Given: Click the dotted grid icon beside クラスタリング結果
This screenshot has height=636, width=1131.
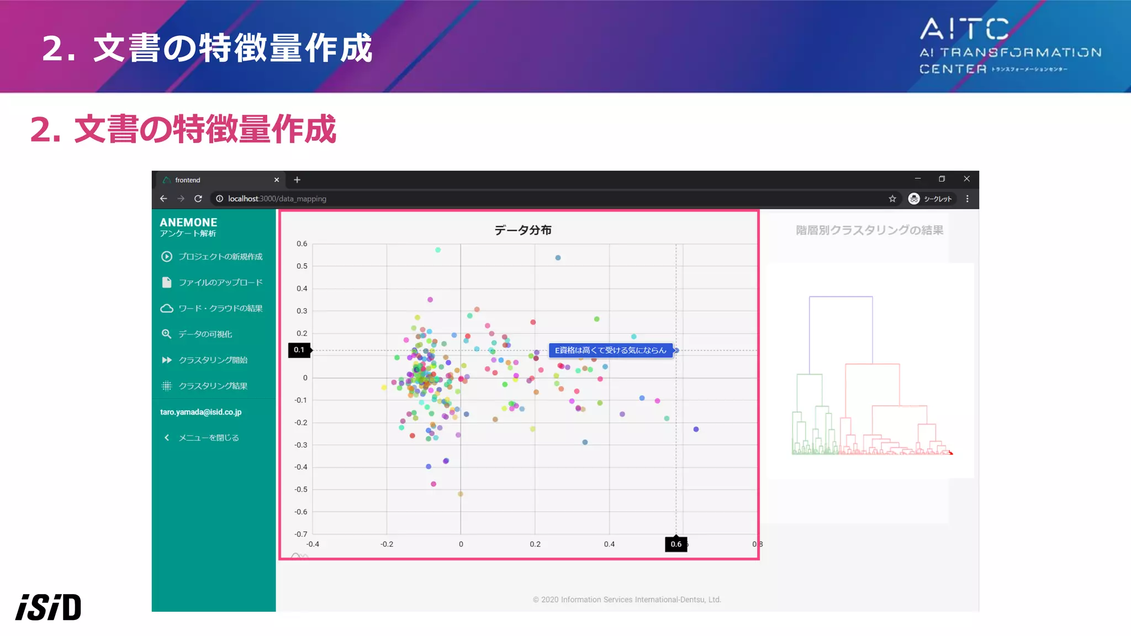Looking at the screenshot, I should point(166,386).
